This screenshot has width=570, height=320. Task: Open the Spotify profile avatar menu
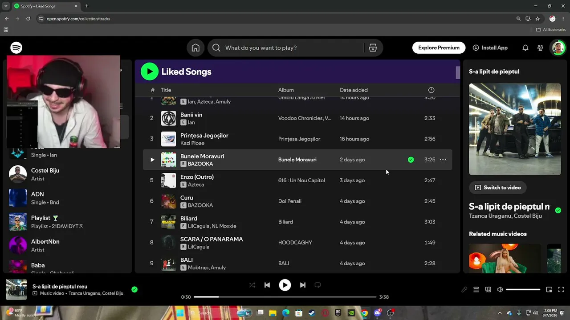558,48
